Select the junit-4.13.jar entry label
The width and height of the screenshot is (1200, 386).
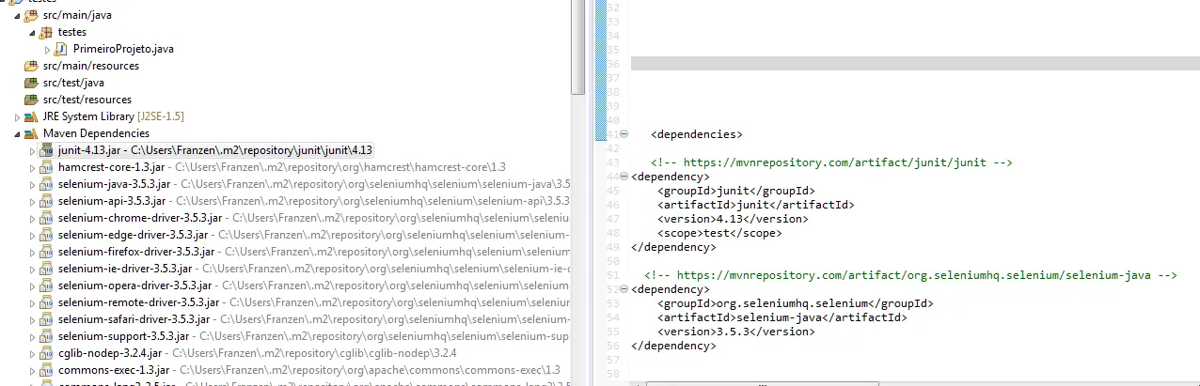[215, 150]
